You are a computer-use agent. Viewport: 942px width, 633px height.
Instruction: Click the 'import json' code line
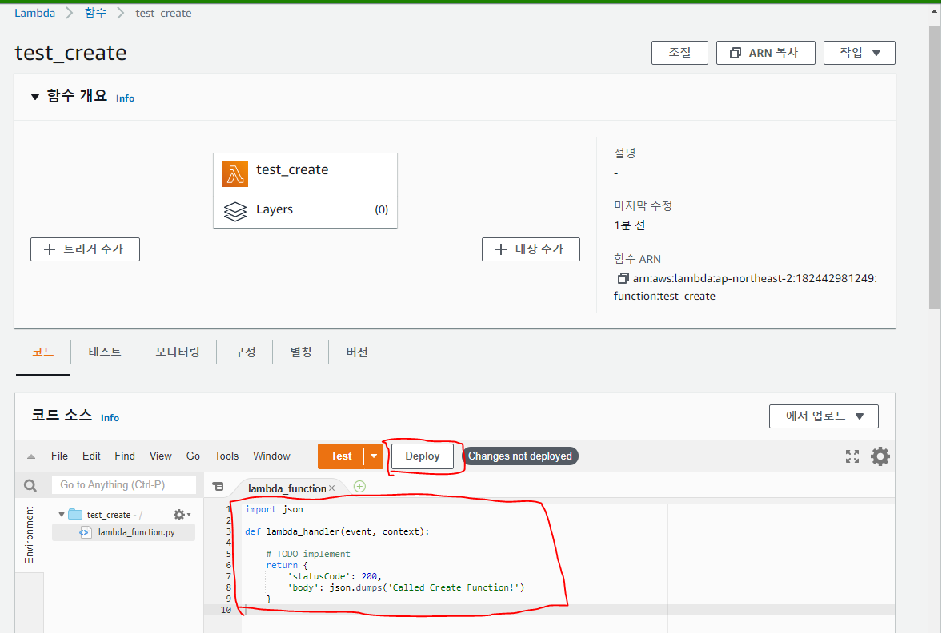coord(274,509)
